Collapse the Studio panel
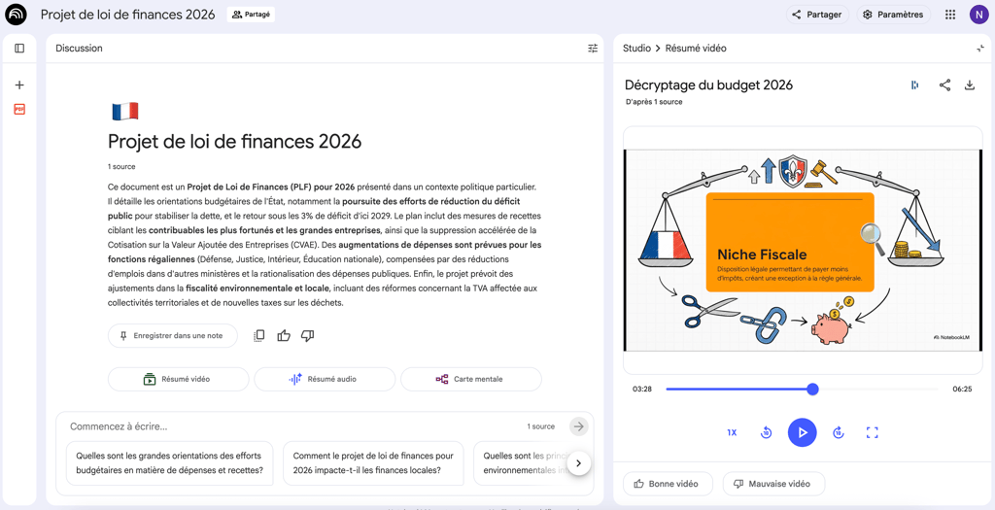Viewport: 995px width, 510px height. coord(979,49)
